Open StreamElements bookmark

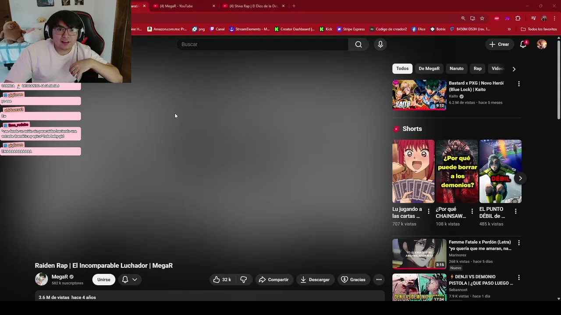[250, 29]
